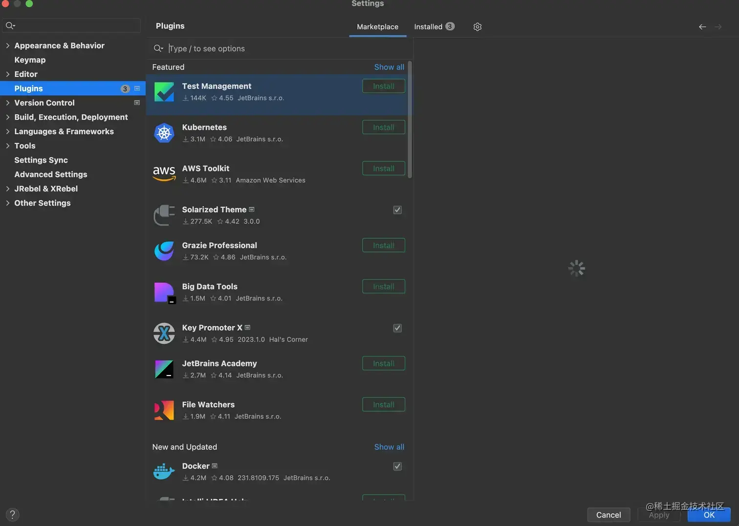Click the Solarized Theme plug icon
This screenshot has height=526, width=739.
164,215
